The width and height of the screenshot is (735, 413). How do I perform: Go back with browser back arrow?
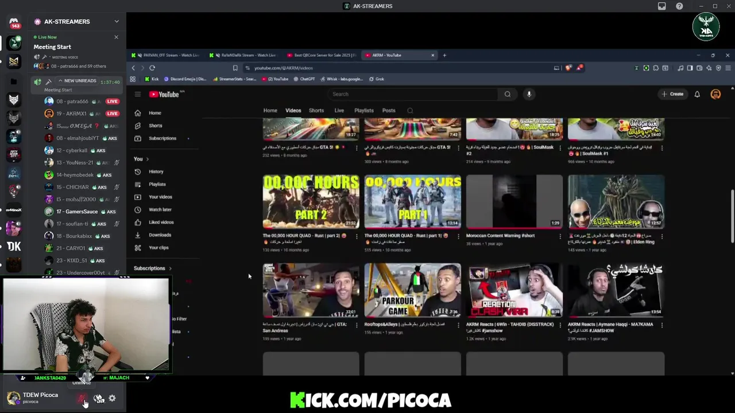click(133, 68)
